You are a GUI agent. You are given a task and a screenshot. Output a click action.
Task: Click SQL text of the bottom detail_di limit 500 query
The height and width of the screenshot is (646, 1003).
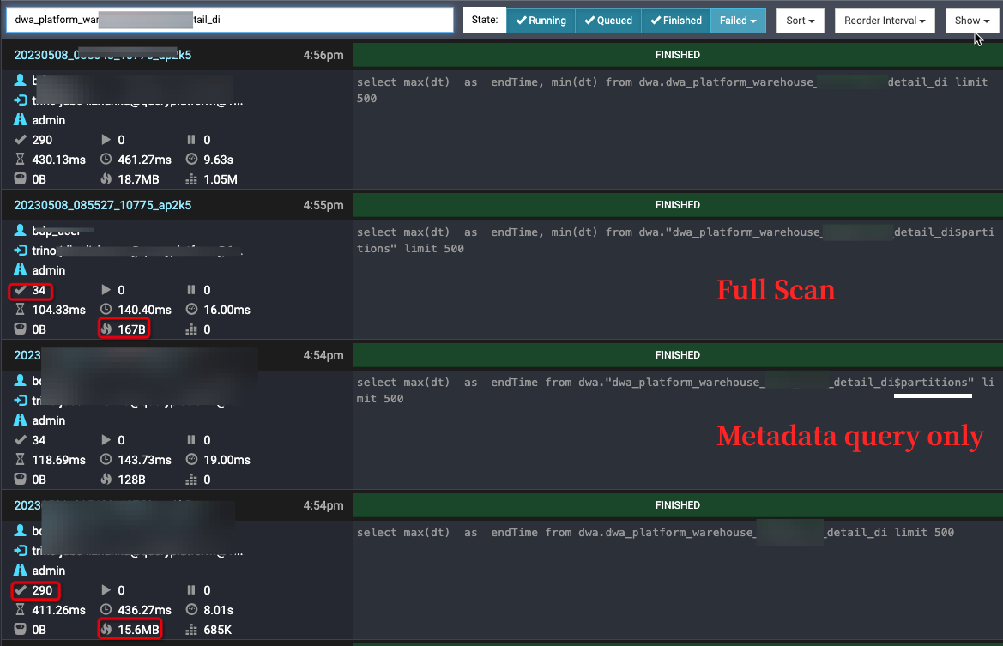coord(655,532)
